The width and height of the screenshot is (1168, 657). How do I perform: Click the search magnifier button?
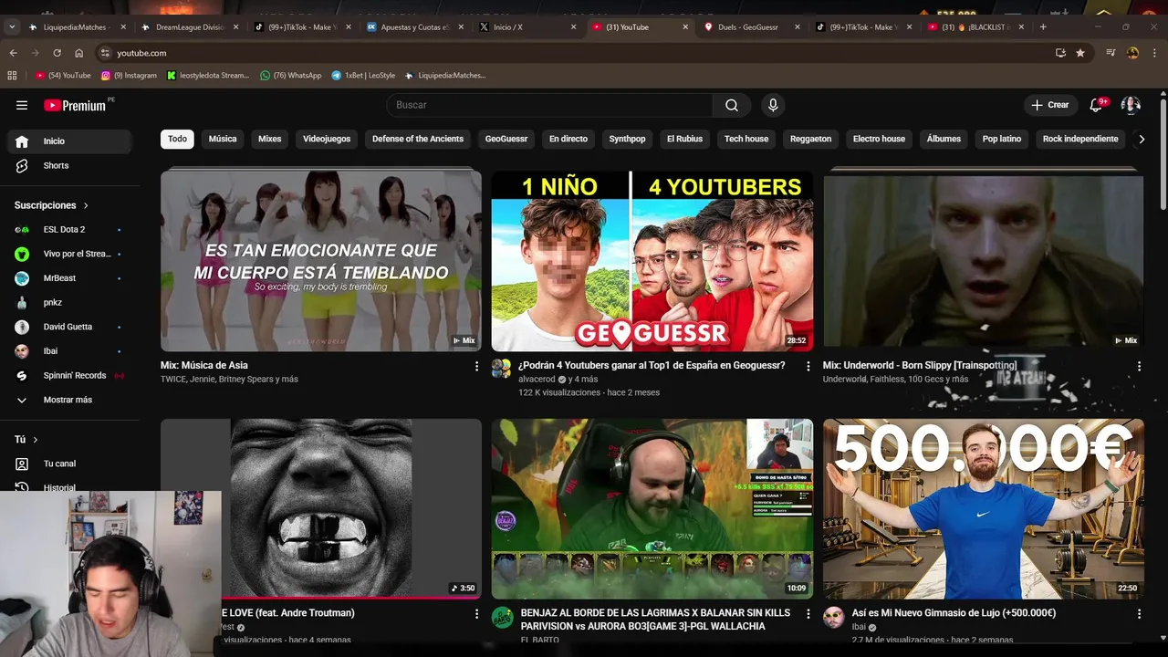pyautogui.click(x=732, y=105)
